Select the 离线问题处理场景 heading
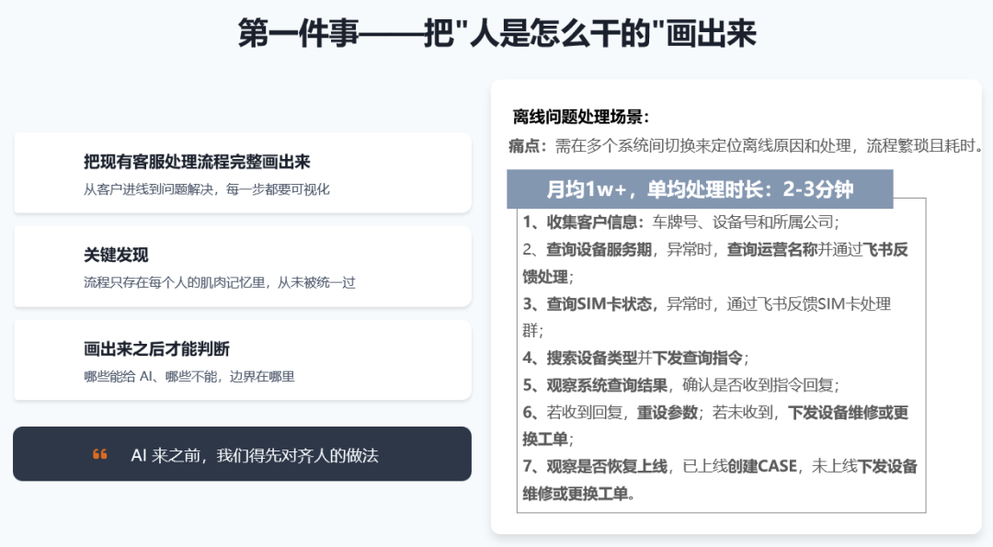 click(x=581, y=117)
